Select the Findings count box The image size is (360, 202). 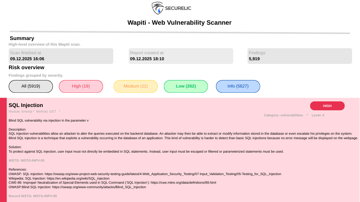pyautogui.click(x=300, y=56)
